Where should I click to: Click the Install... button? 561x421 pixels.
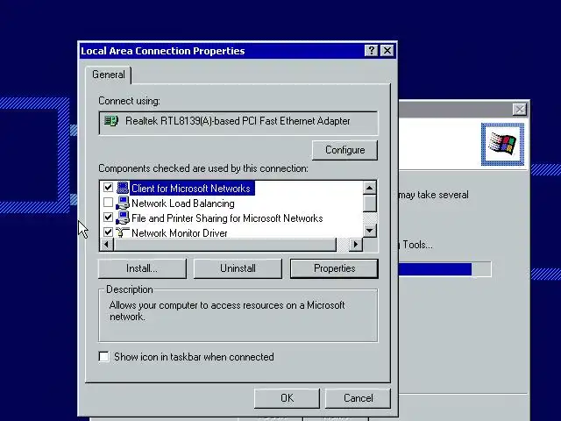coord(142,268)
